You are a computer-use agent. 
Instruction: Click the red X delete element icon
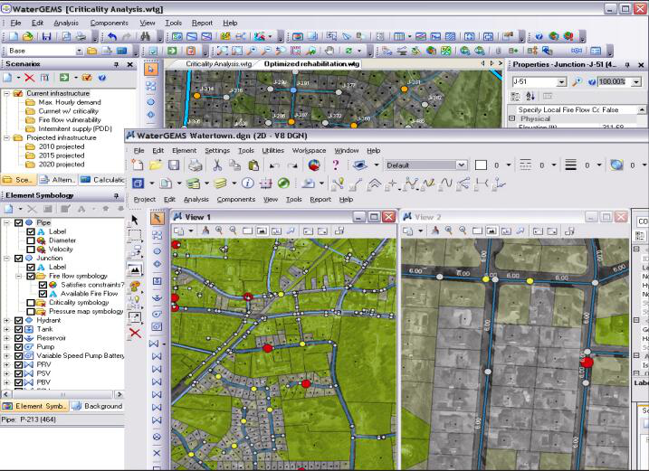click(135, 333)
